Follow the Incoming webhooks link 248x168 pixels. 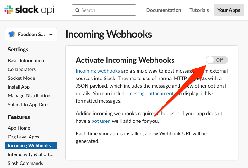98,71
